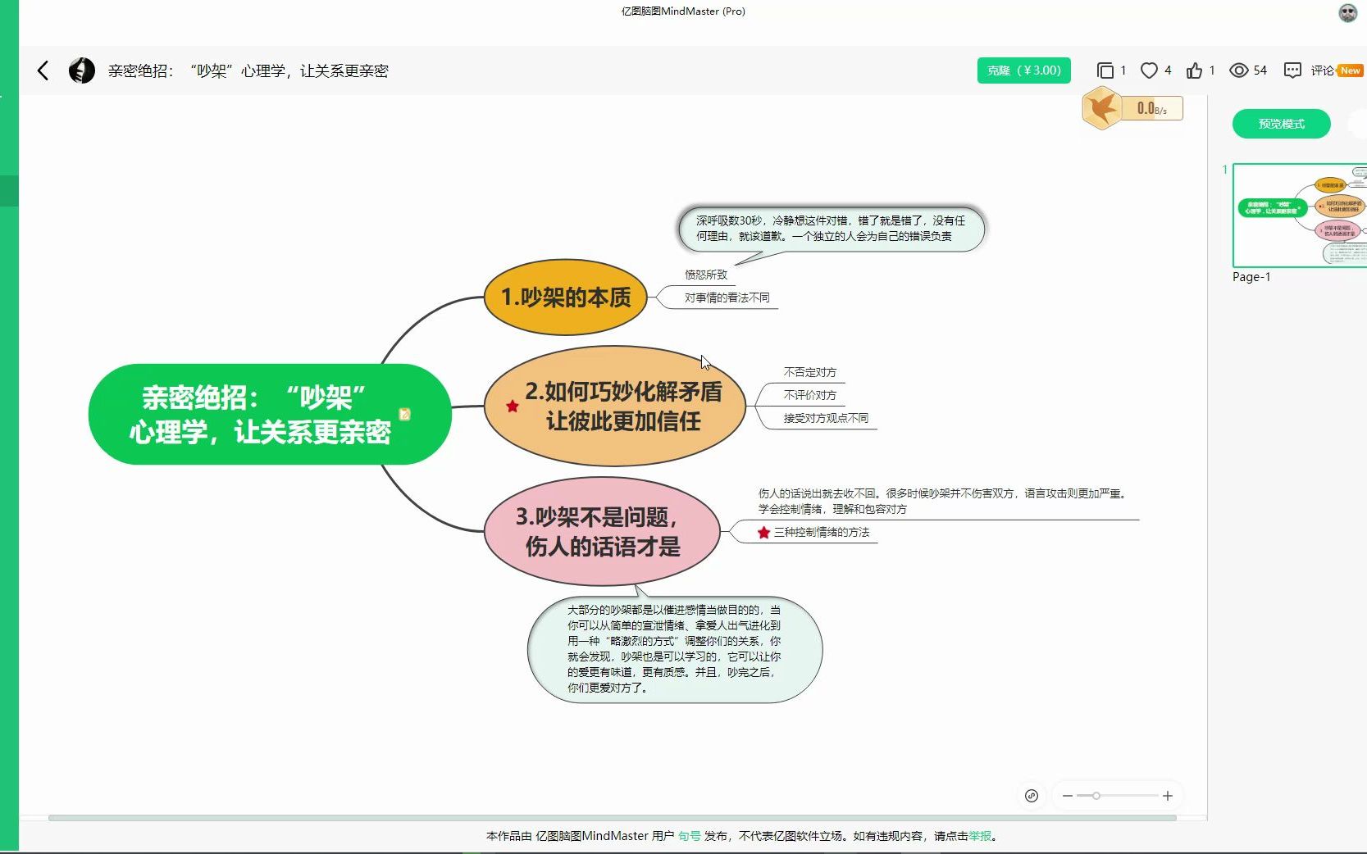Click the fit-view icon near zoom slider

pyautogui.click(x=1032, y=796)
